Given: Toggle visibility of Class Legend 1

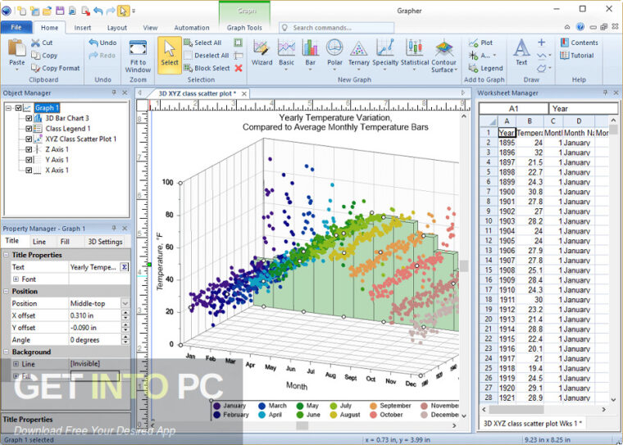Looking at the screenshot, I should coord(29,129).
